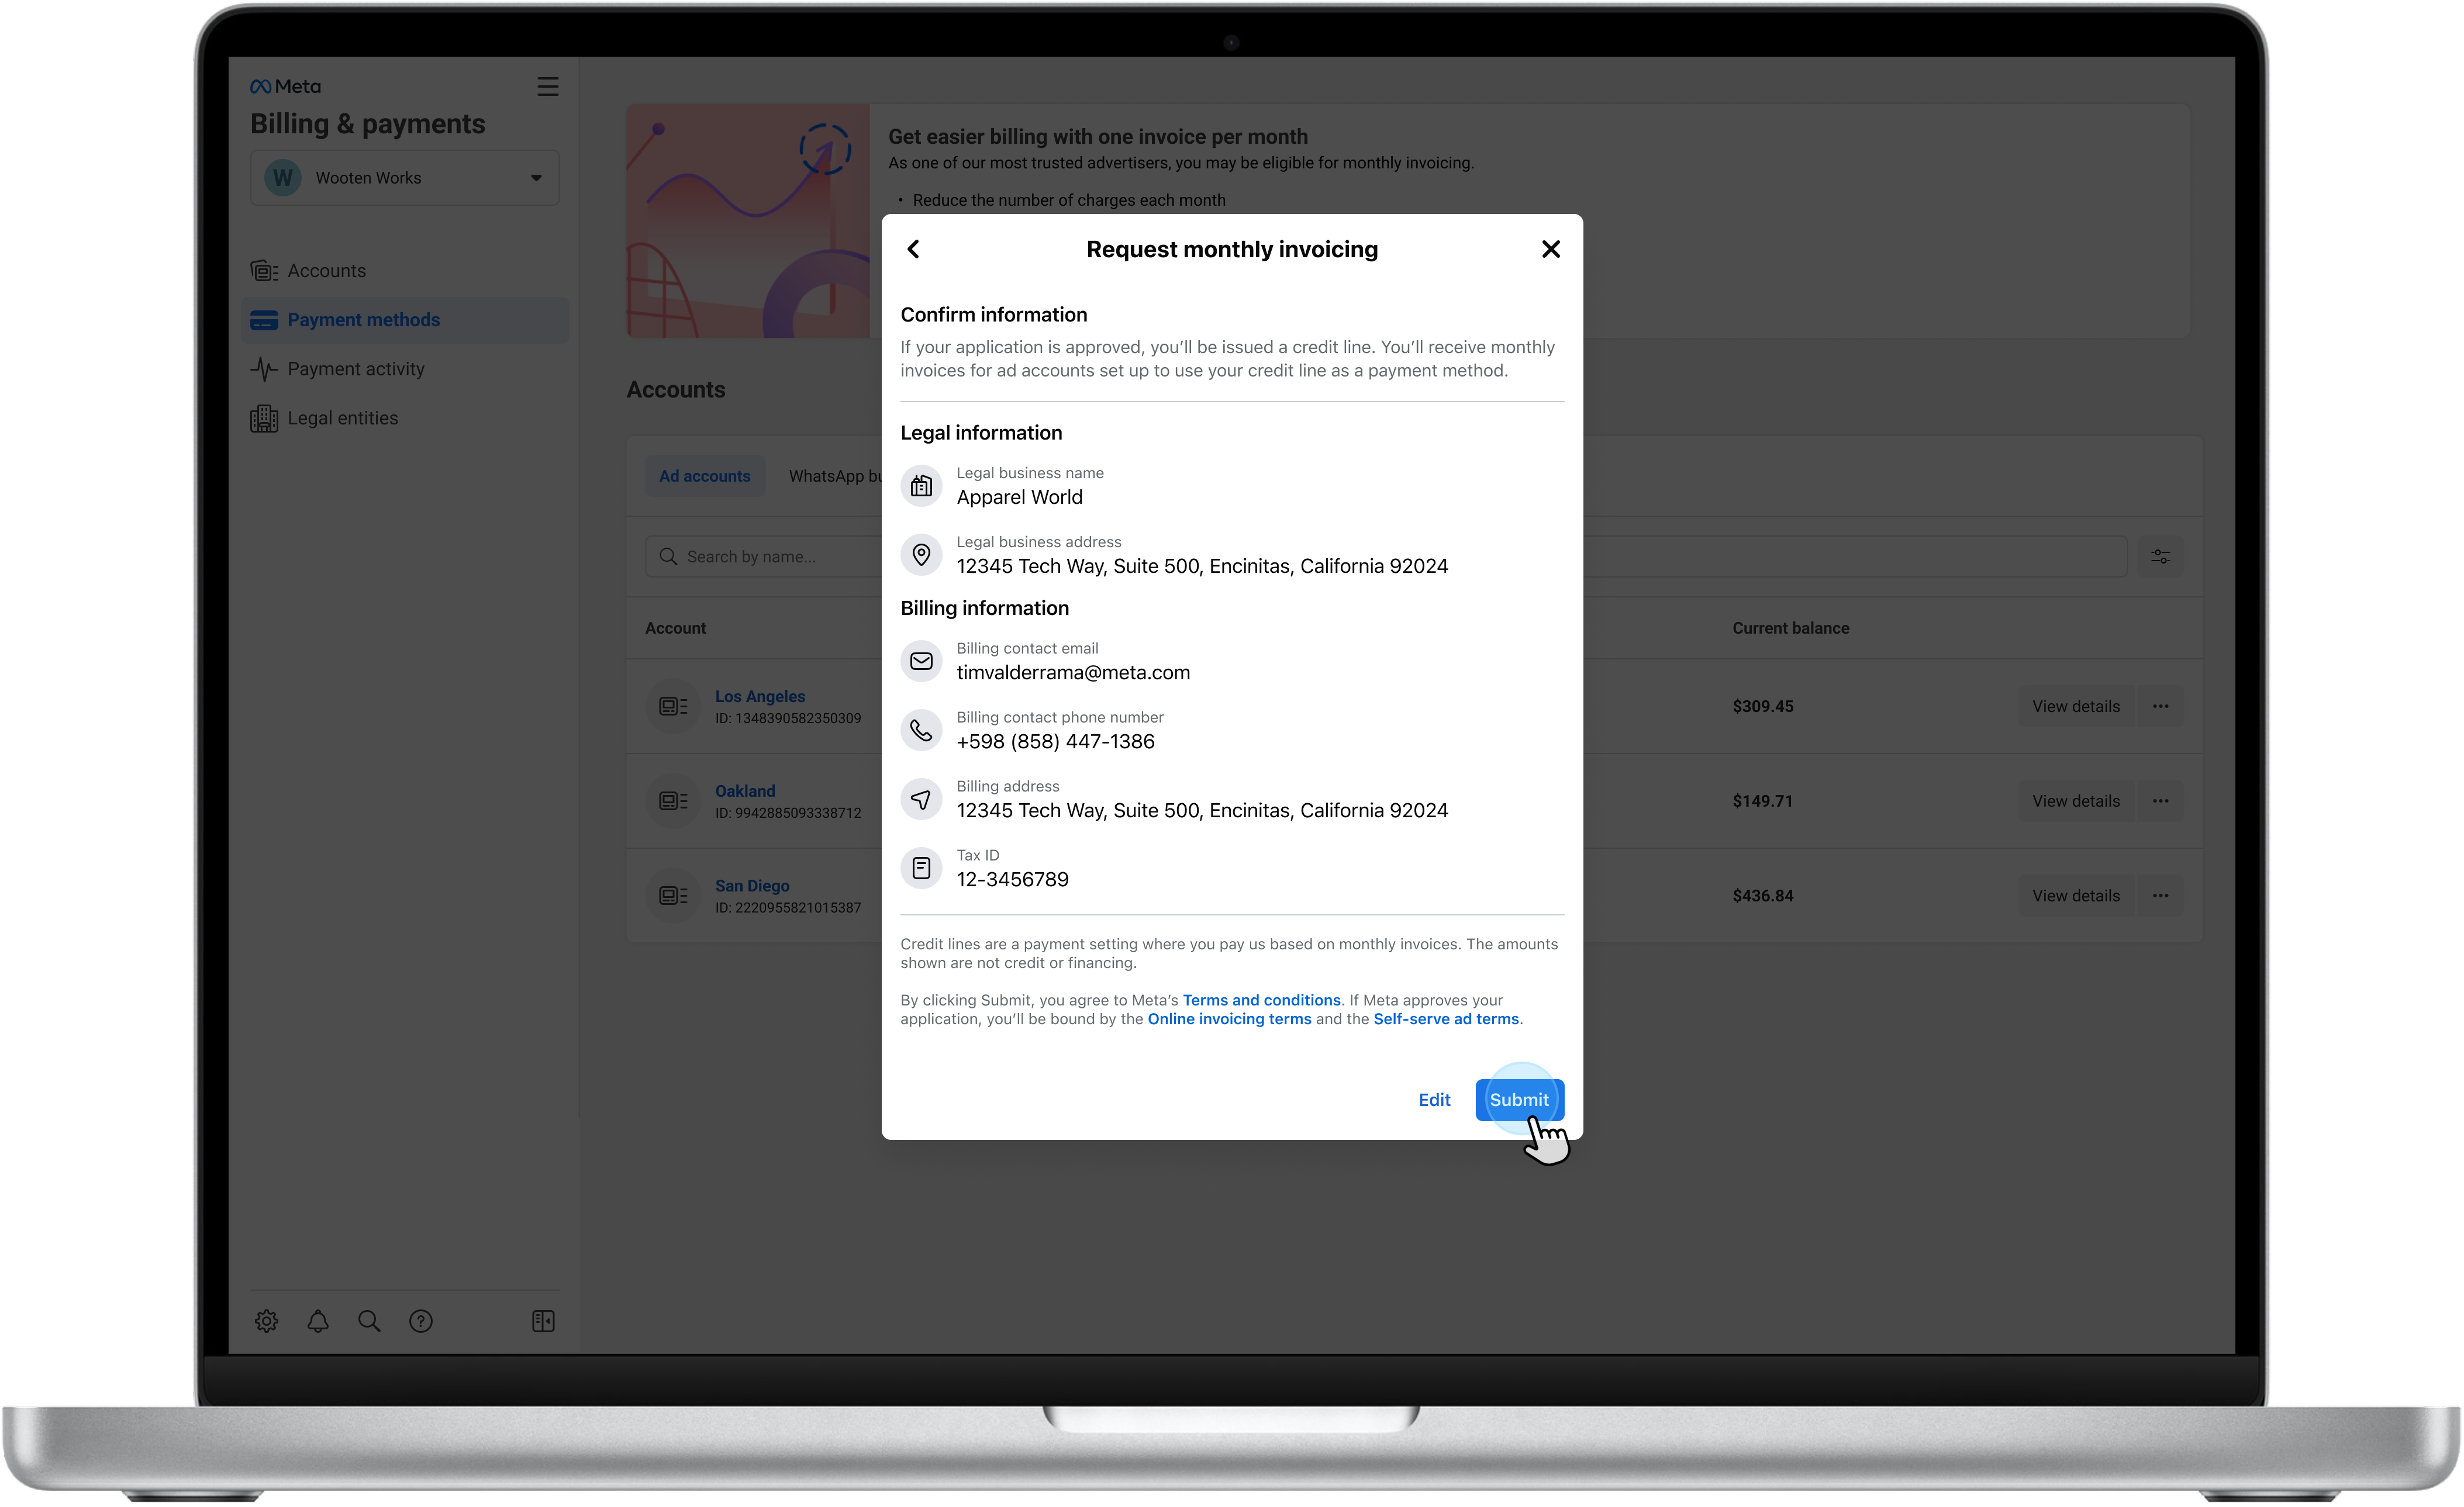This screenshot has width=2464, height=1507.
Task: Click the W avatar for Wooten Works
Action: tap(283, 178)
